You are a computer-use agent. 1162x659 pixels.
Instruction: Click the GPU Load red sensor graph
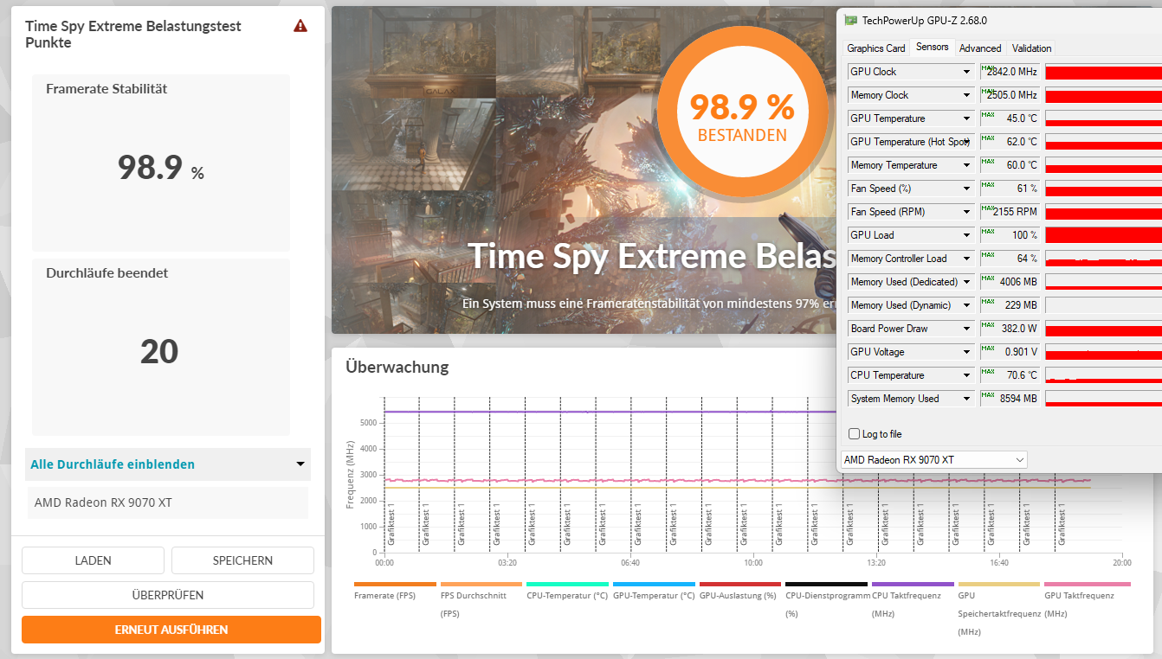(x=1103, y=235)
